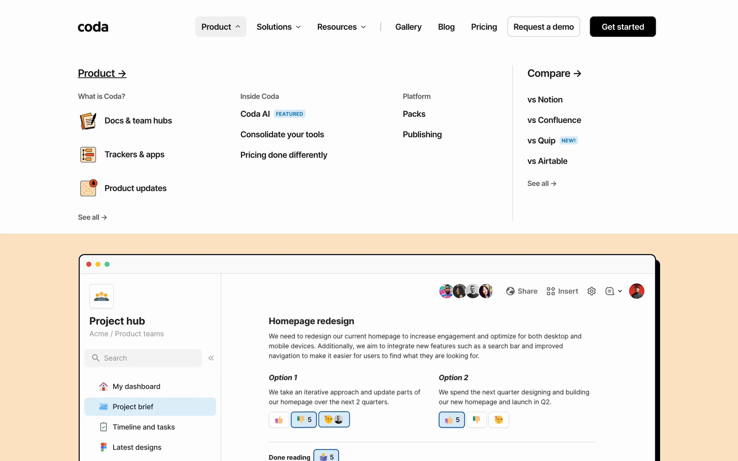The image size is (738, 461).
Task: Toggle thumbs-up reaction under Option 1
Action: [279, 420]
